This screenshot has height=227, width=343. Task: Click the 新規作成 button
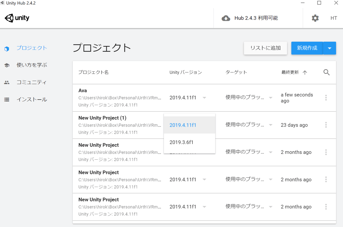307,48
